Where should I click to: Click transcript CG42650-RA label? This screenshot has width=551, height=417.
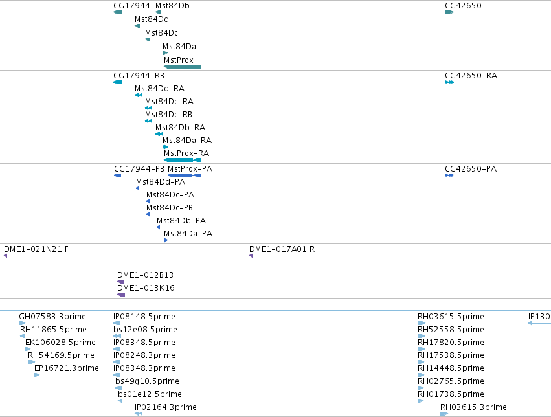tap(471, 76)
